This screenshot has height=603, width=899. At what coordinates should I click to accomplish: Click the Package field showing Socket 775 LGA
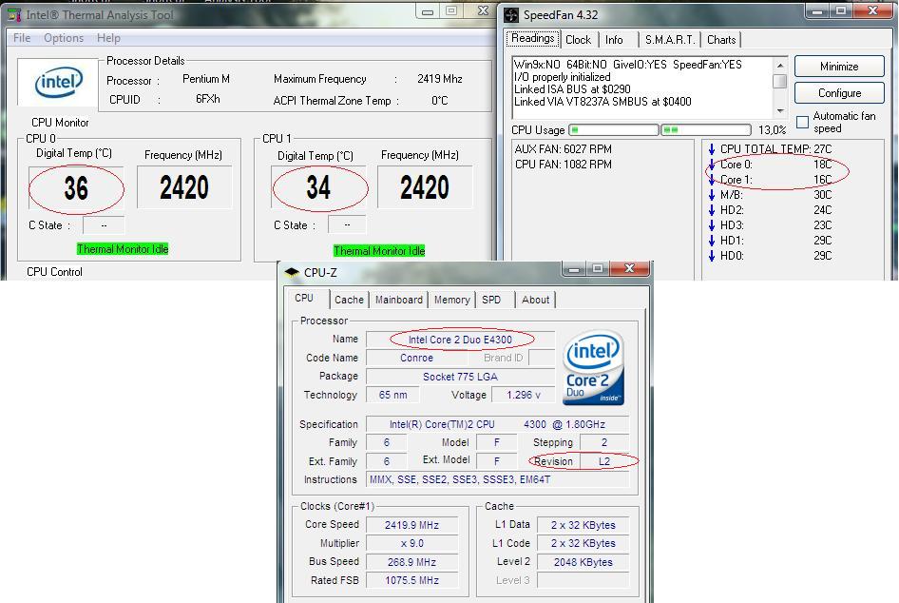[460, 377]
